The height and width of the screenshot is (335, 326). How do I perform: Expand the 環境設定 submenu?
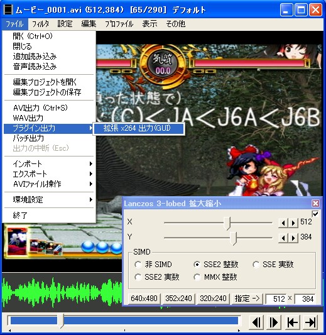click(x=48, y=200)
